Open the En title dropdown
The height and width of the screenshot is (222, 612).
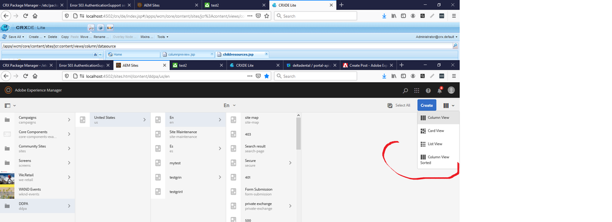coord(229,105)
